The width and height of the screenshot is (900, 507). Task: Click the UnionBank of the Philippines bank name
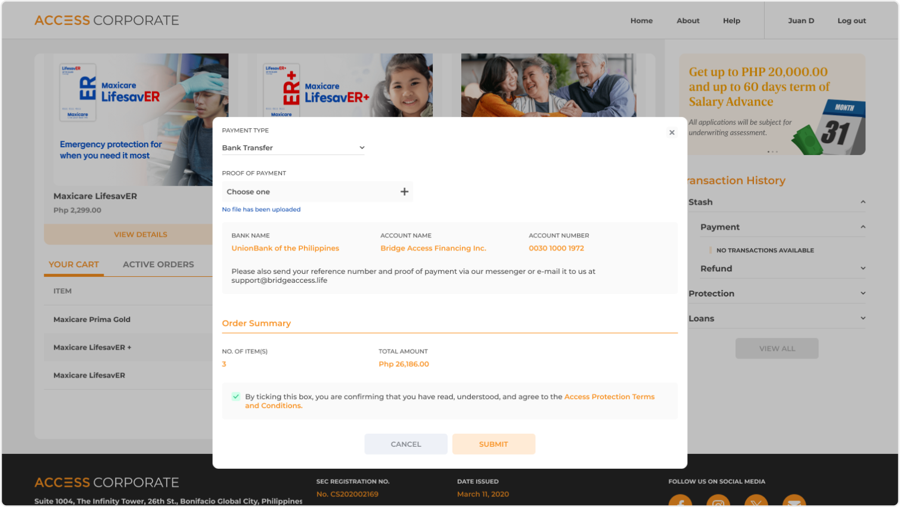point(285,248)
